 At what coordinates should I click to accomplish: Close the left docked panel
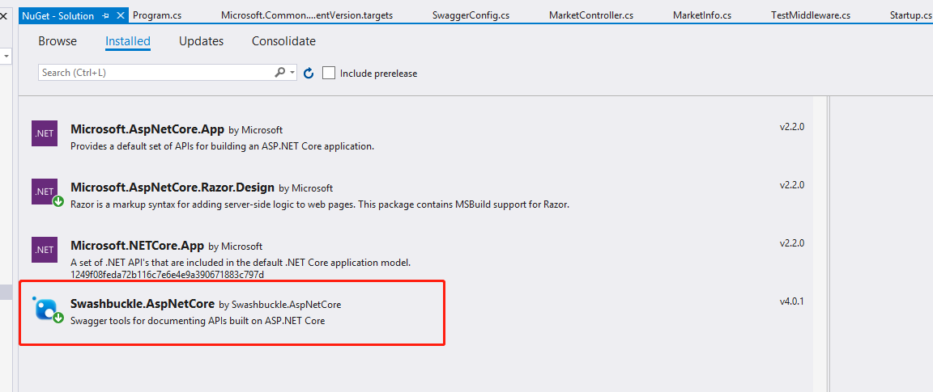(x=3, y=15)
